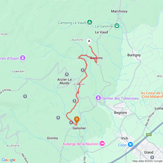Select the Givrins village label

(x=52, y=138)
